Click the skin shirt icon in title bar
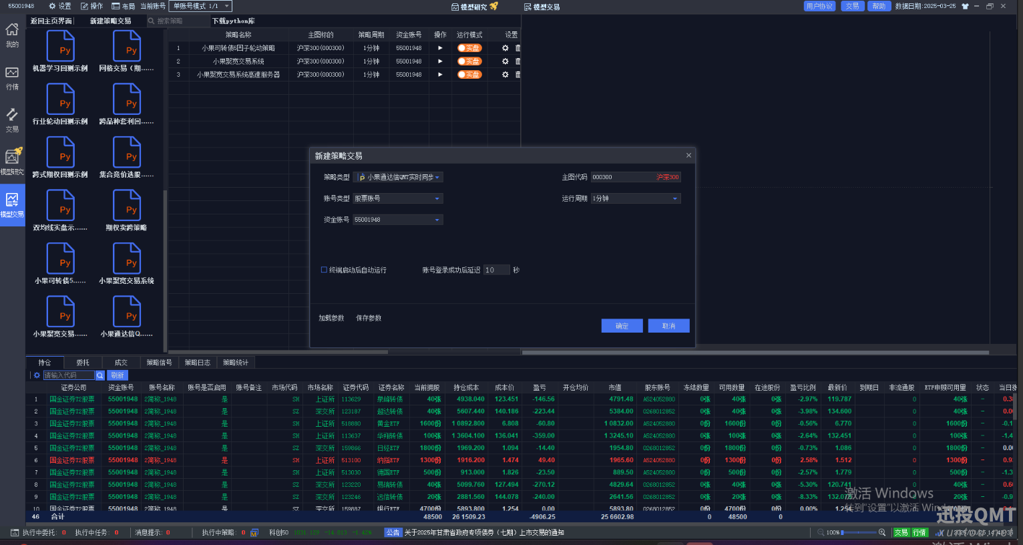Image resolution: width=1023 pixels, height=545 pixels. coord(965,6)
